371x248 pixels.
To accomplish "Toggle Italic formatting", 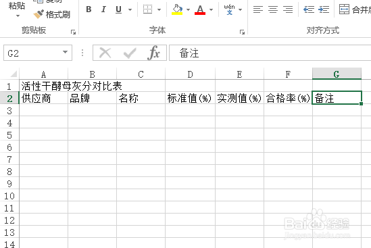I will point(103,9).
